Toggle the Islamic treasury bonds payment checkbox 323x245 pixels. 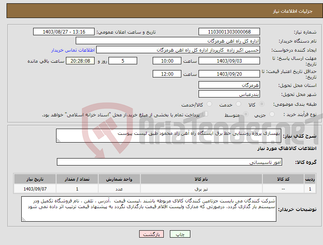pos(206,114)
